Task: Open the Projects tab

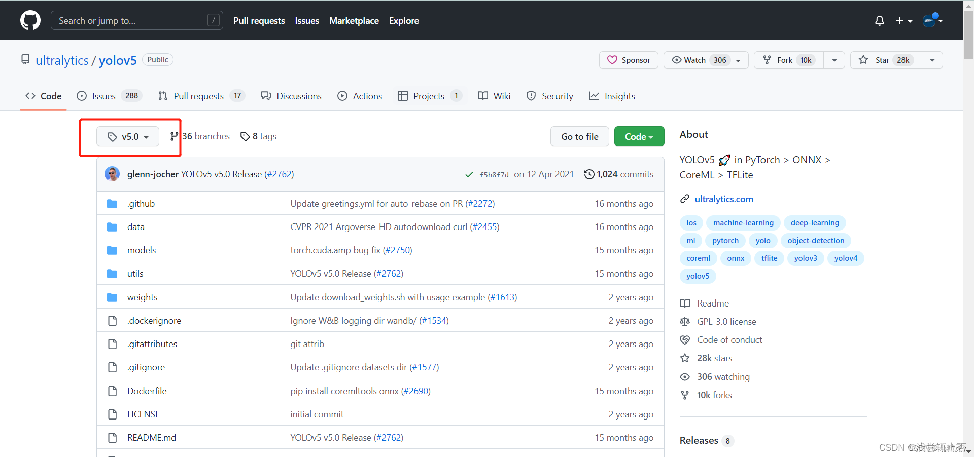Action: (430, 96)
